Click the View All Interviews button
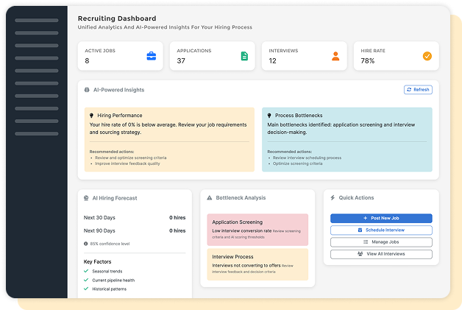Viewport: 462px width, 310px height. (x=381, y=254)
